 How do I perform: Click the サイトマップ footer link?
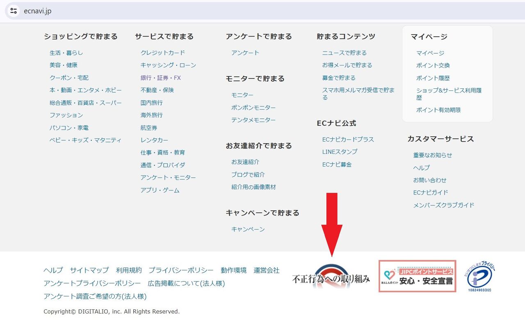pyautogui.click(x=89, y=270)
